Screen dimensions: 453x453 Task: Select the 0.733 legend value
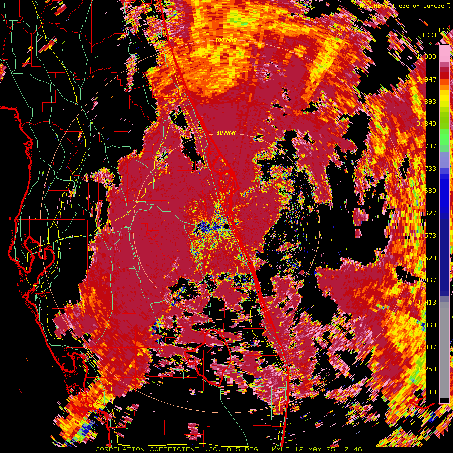pyautogui.click(x=426, y=169)
